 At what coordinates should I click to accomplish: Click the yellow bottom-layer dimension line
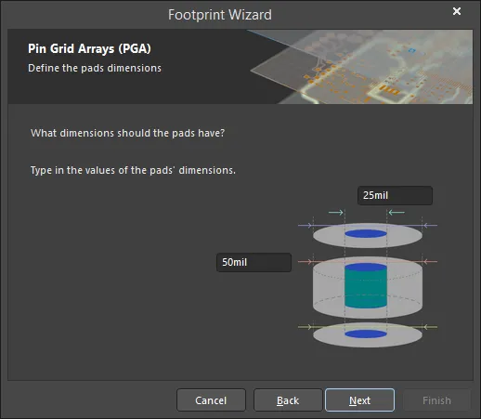pyautogui.click(x=368, y=327)
